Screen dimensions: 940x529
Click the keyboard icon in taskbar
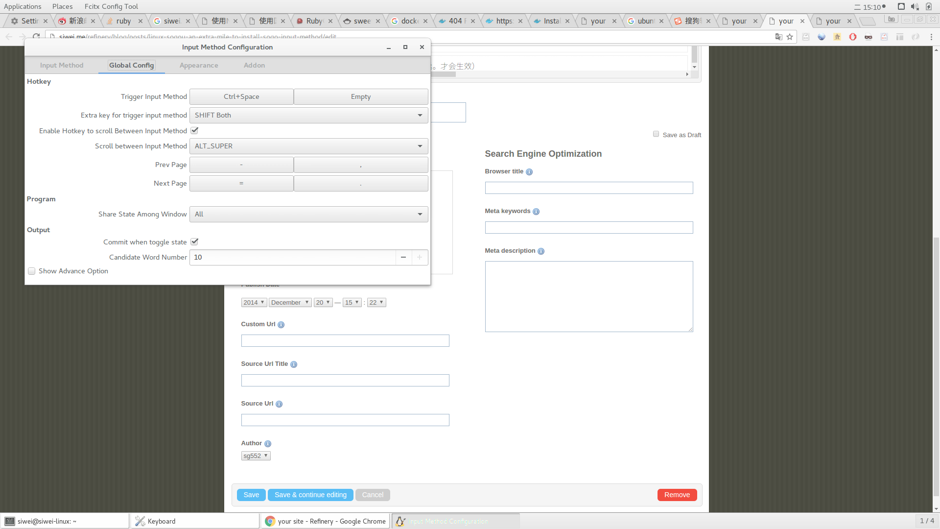(140, 521)
